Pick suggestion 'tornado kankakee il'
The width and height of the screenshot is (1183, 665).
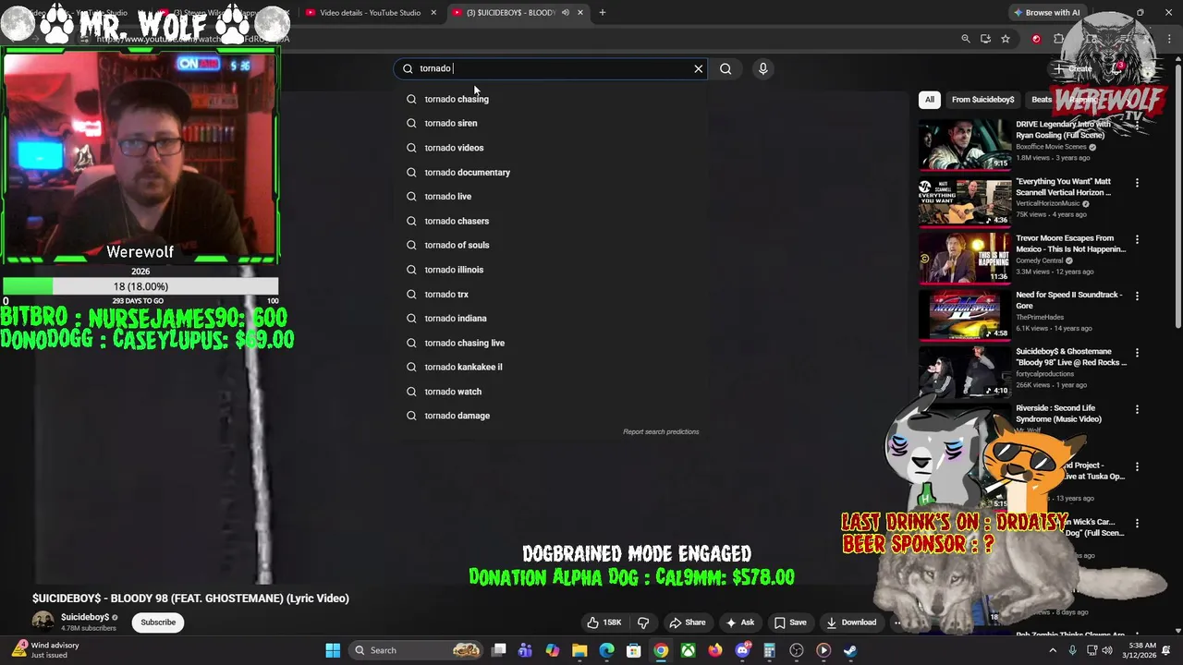coord(552,367)
